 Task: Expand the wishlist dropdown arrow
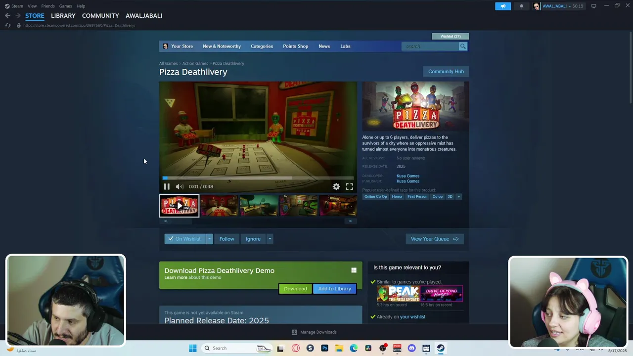coord(210,239)
